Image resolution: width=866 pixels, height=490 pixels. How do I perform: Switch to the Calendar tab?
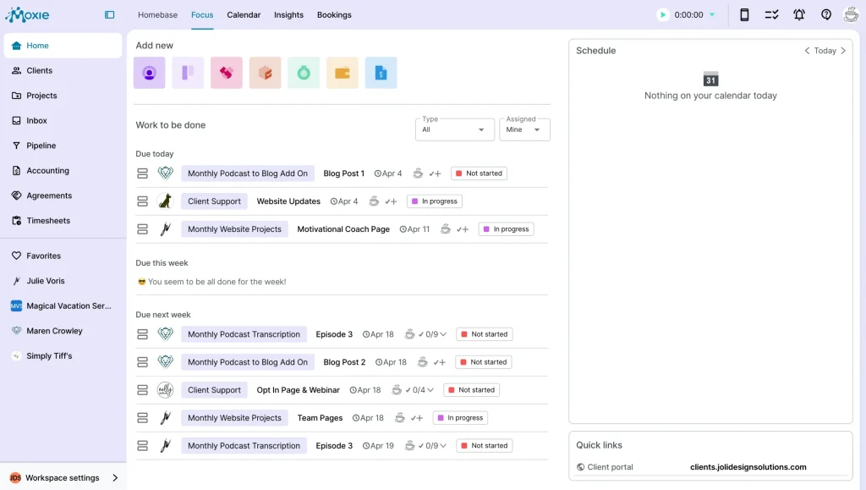244,14
